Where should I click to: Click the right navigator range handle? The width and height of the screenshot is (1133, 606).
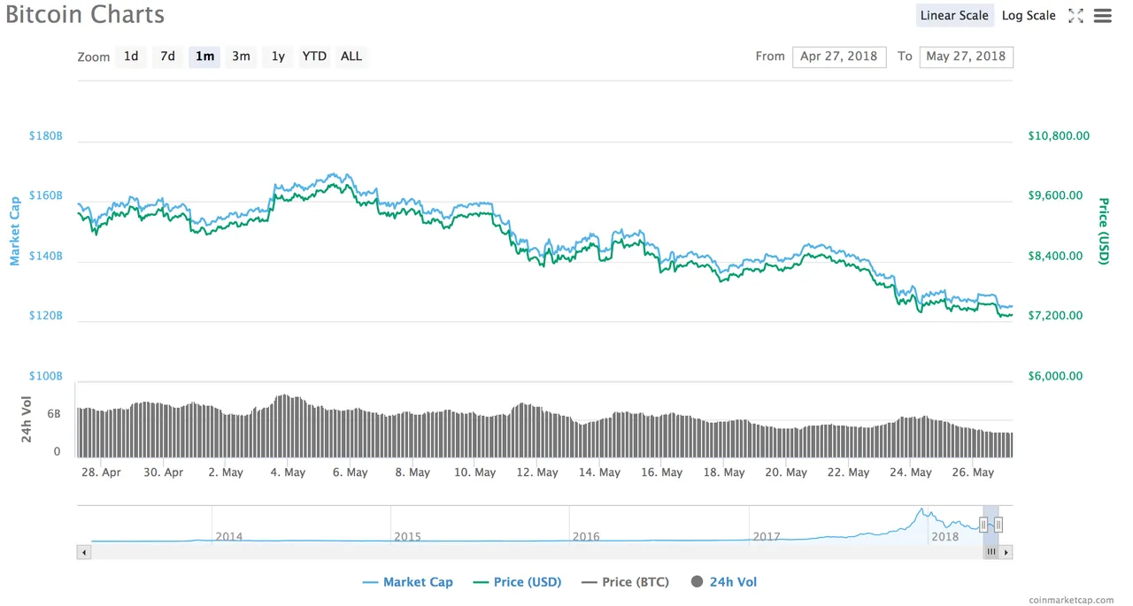point(998,525)
